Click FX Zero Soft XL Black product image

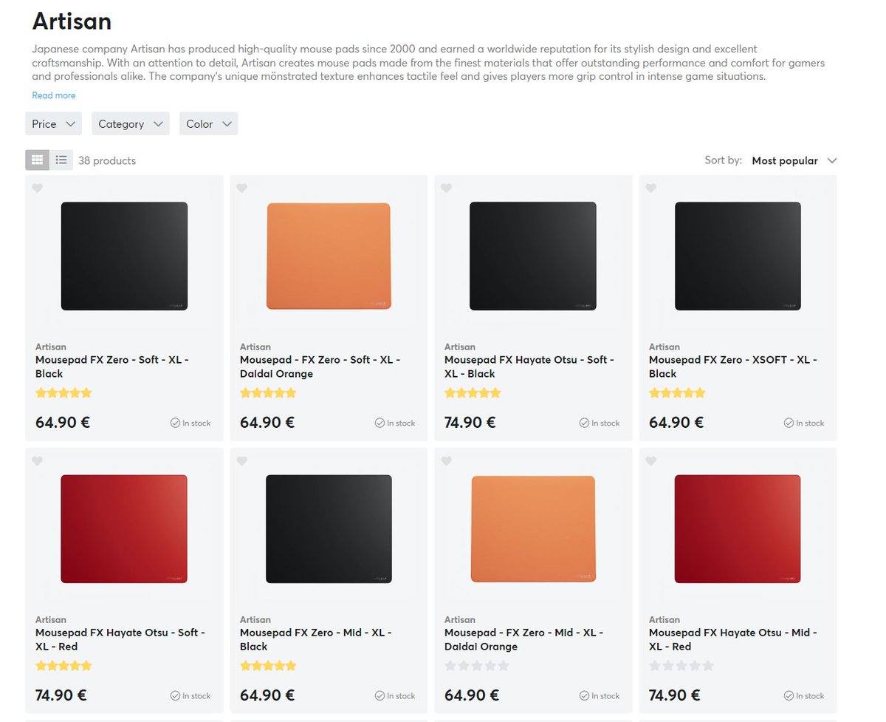pyautogui.click(x=124, y=256)
